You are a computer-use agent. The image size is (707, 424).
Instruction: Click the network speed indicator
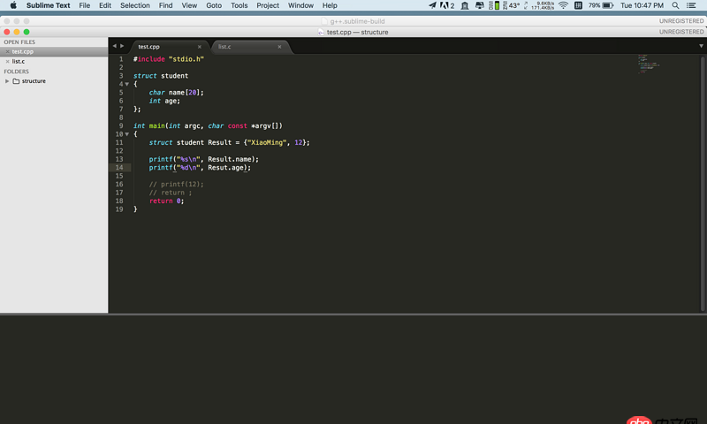tap(539, 5)
